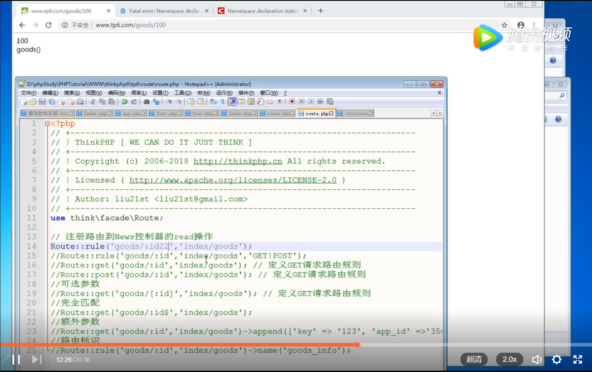Click the Find binoculars icon
Image resolution: width=592 pixels, height=372 pixels.
[x=146, y=101]
